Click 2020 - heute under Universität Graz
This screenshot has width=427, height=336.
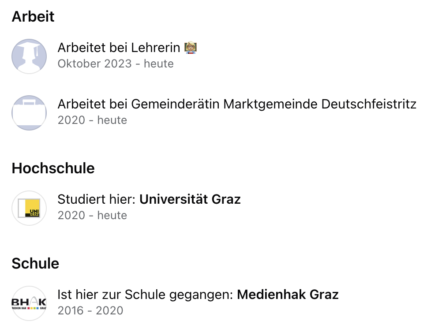click(92, 215)
